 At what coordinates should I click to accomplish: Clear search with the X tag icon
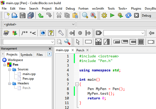pos(99,33)
